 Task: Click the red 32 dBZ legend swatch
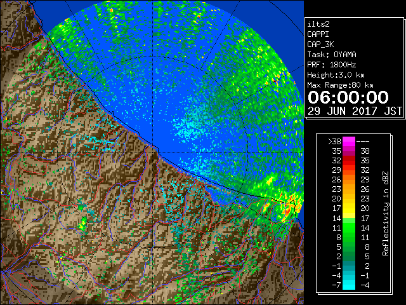click(349, 161)
